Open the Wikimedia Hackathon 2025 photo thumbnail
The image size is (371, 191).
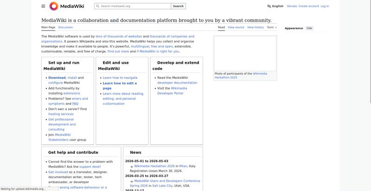(x=245, y=54)
